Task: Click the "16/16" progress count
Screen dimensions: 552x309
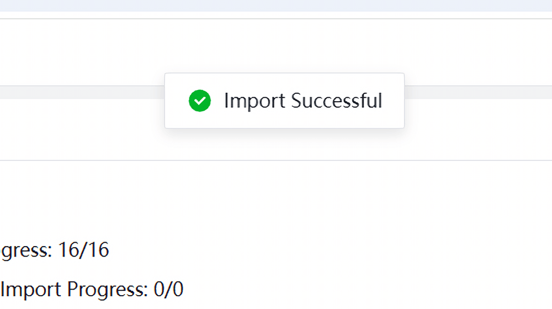Action: pos(83,250)
